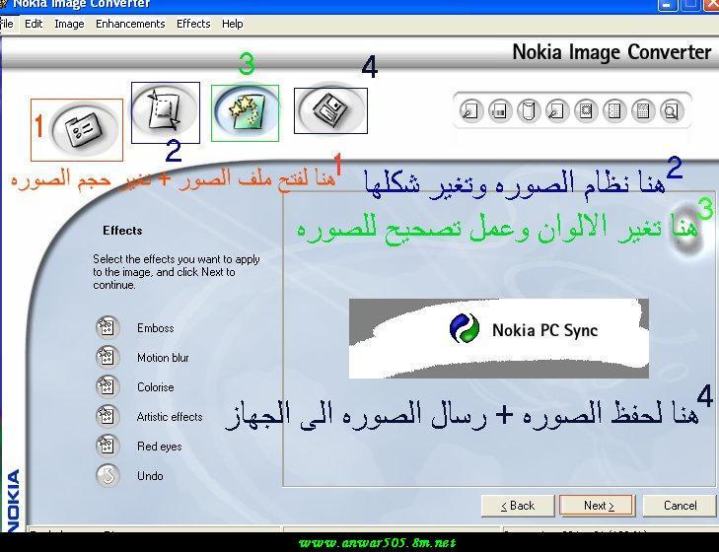Image resolution: width=719 pixels, height=552 pixels.
Task: Apply the Emboss effect icon
Action: (x=108, y=327)
